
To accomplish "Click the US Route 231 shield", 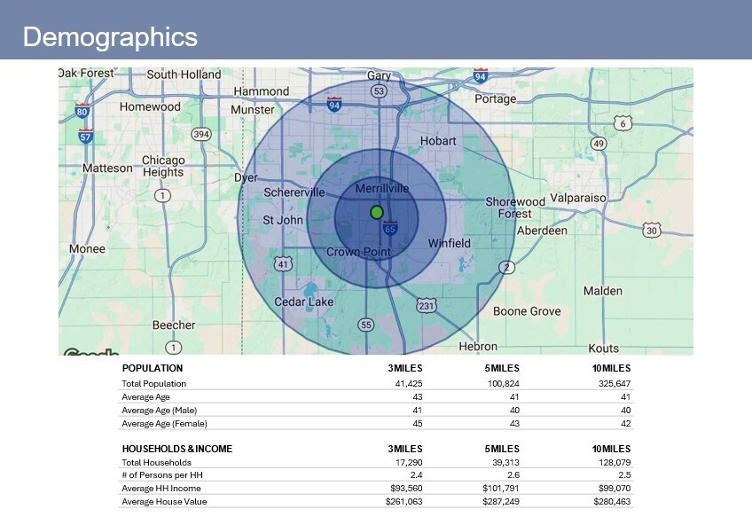I will (x=427, y=306).
